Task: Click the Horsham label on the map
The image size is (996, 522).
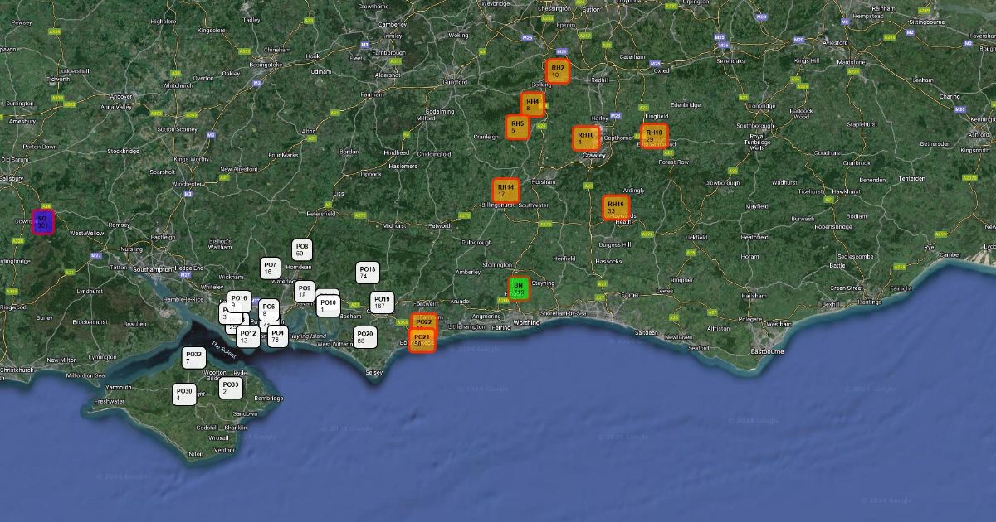Action: point(544,181)
